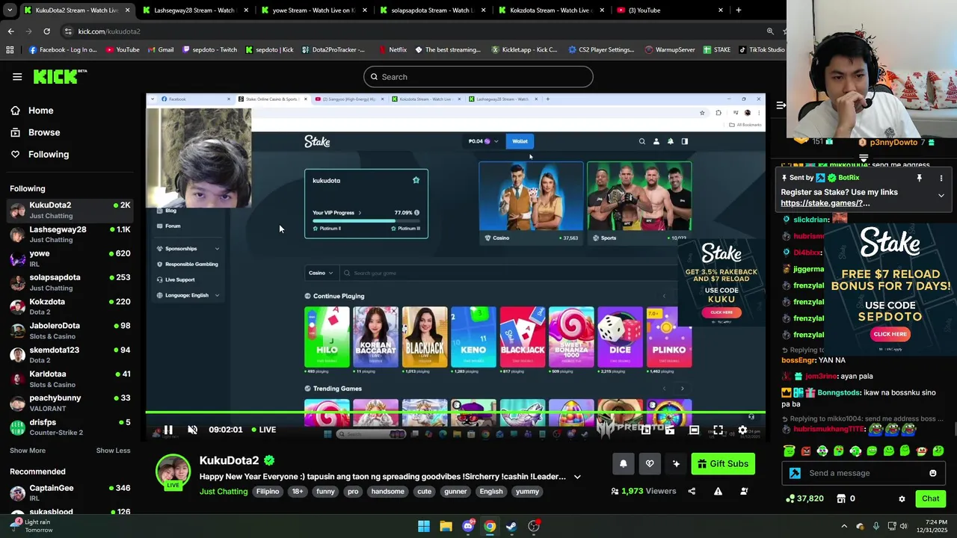The height and width of the screenshot is (538, 957).
Task: Open the channel points 37,820 balance
Action: click(x=804, y=498)
